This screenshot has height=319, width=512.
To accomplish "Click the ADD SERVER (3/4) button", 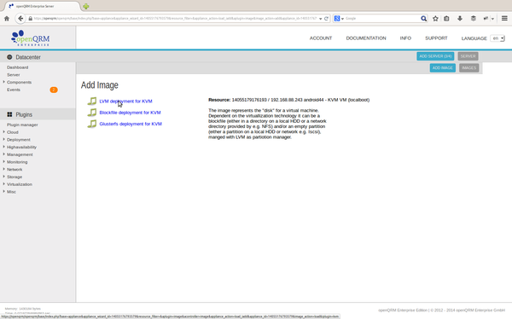I will [x=435, y=56].
